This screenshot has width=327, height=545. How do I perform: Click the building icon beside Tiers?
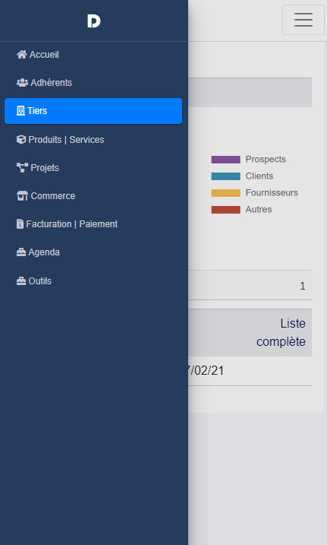point(20,111)
